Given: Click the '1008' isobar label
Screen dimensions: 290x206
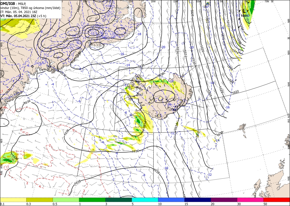Looking at the screenshot, I should (x=239, y=41).
